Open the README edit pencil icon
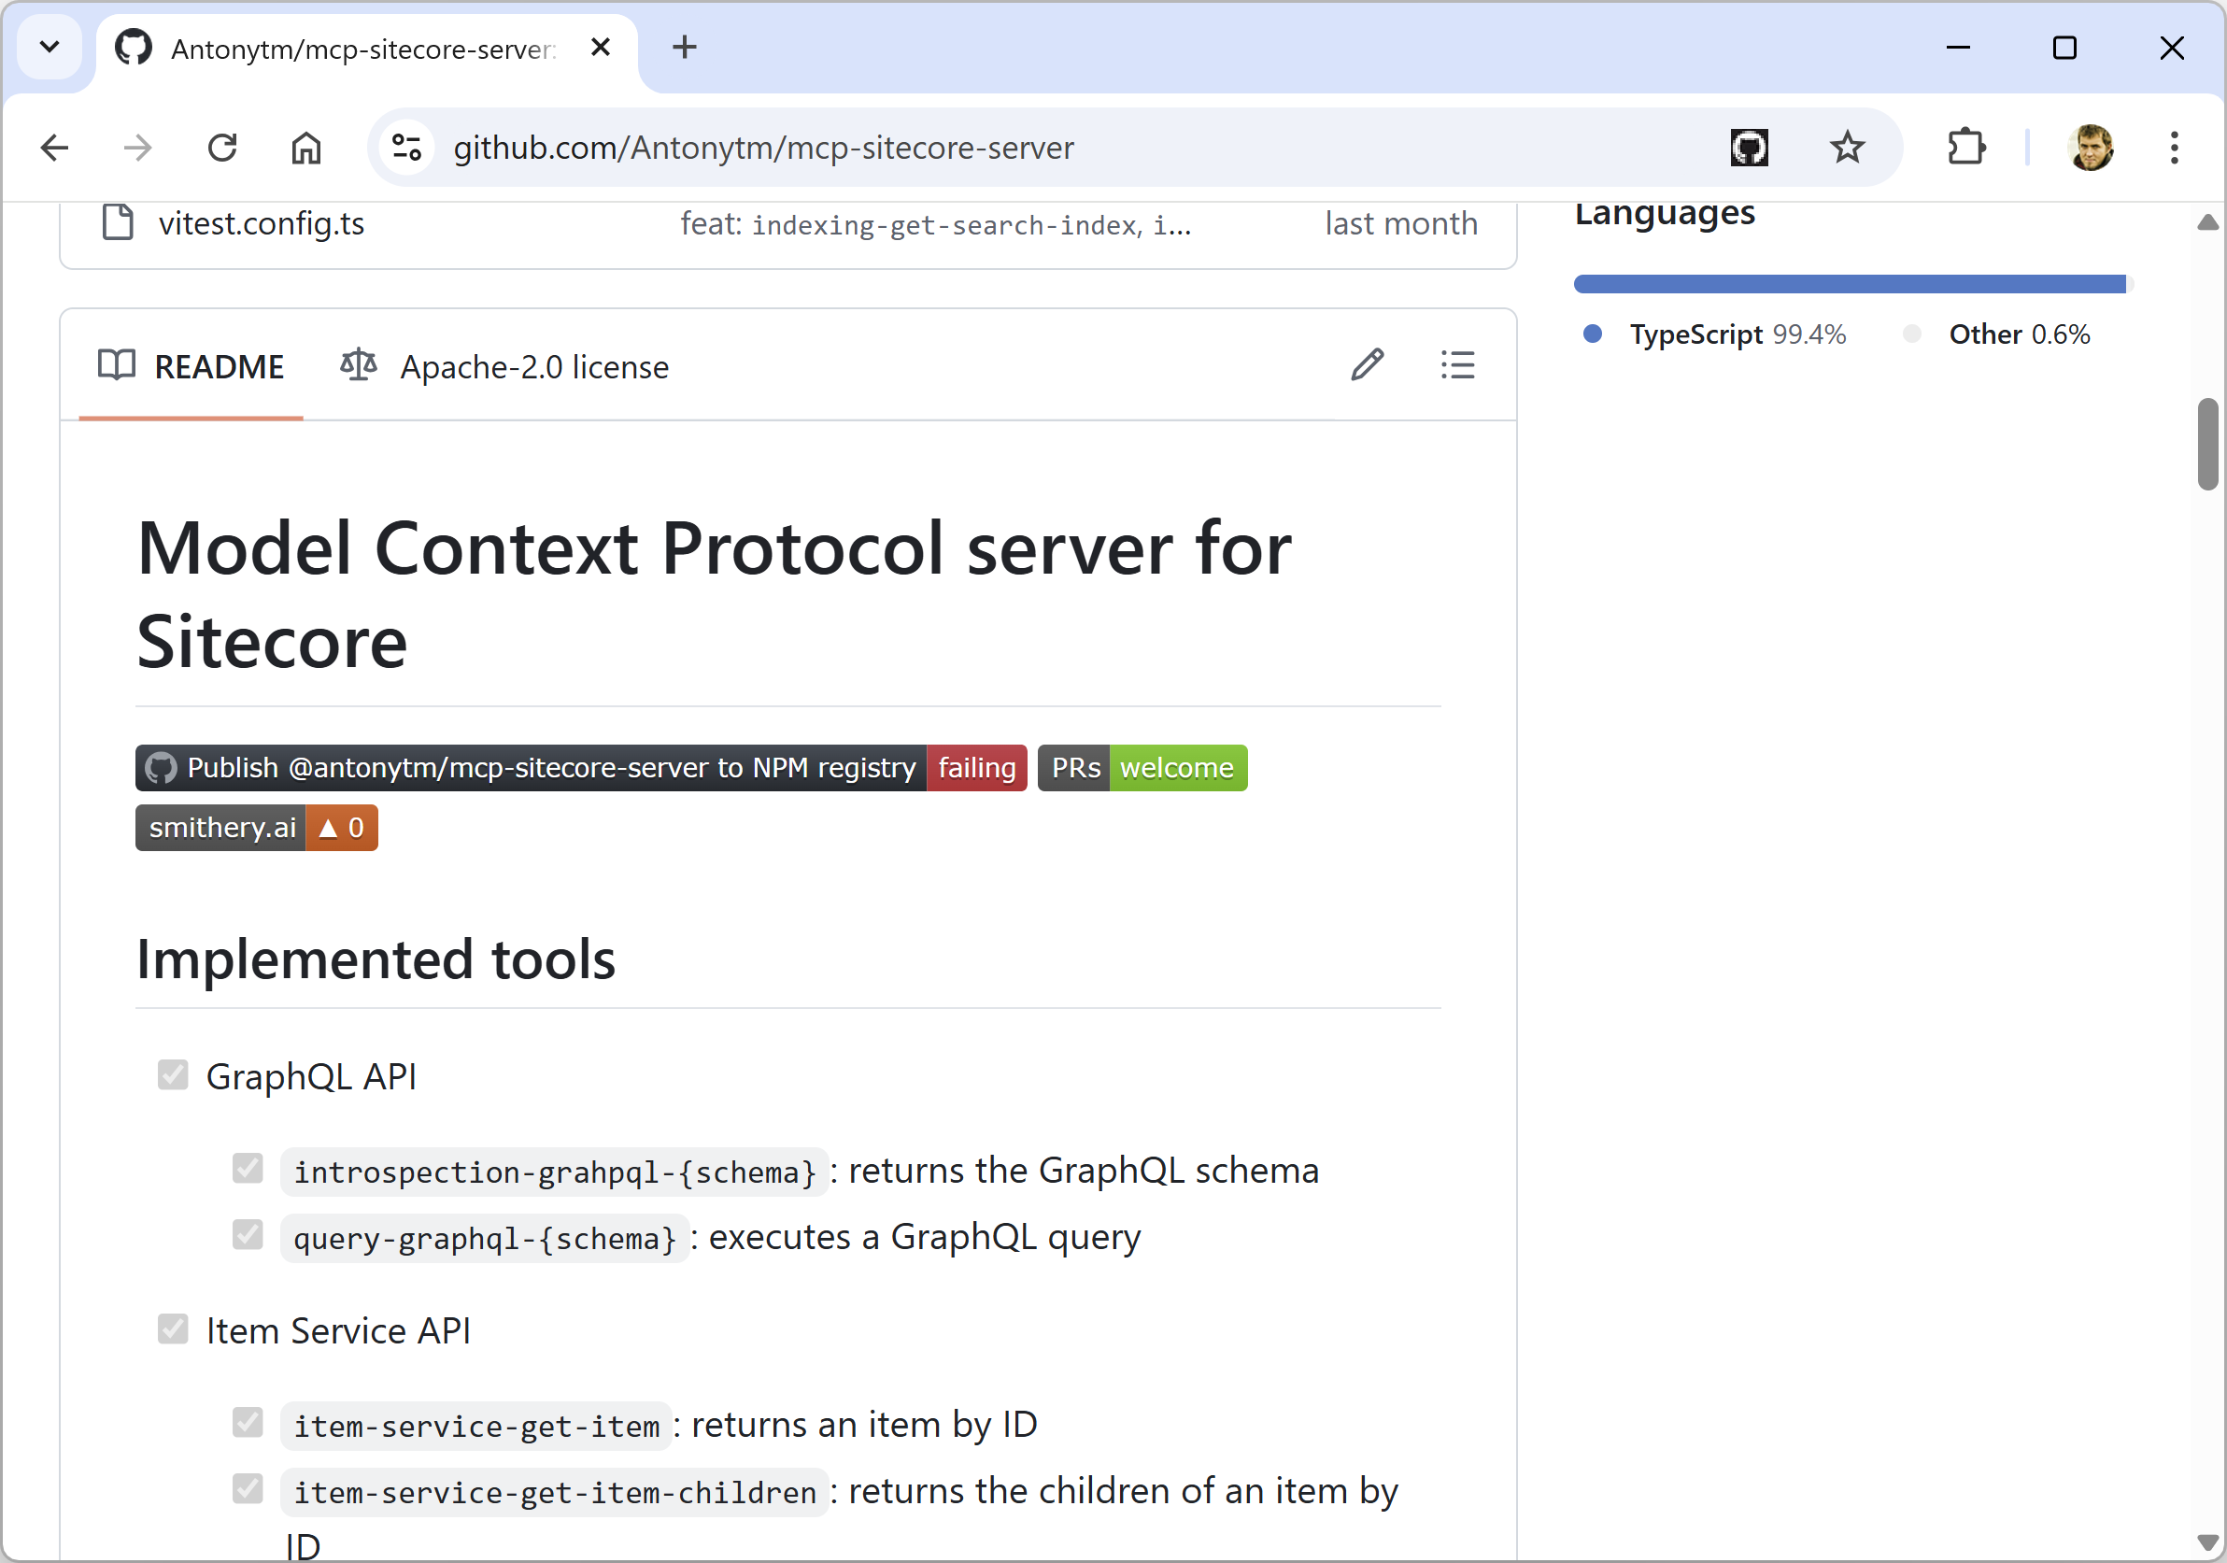 (x=1368, y=364)
